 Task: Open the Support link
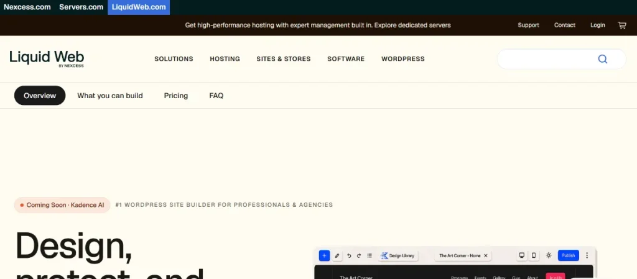529,25
